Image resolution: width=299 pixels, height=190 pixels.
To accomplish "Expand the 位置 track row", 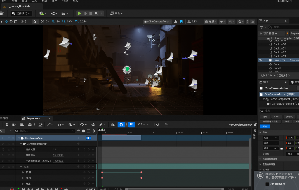I will (23, 172).
